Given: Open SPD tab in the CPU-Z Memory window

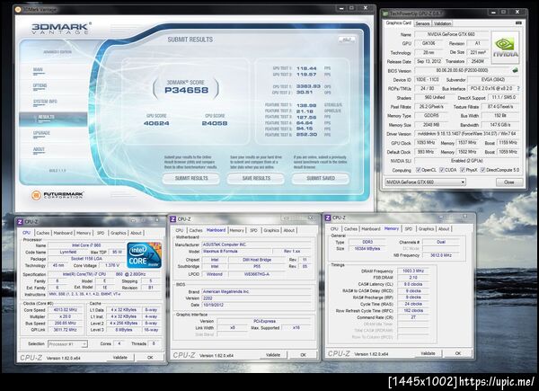Looking at the screenshot, I should (x=409, y=229).
